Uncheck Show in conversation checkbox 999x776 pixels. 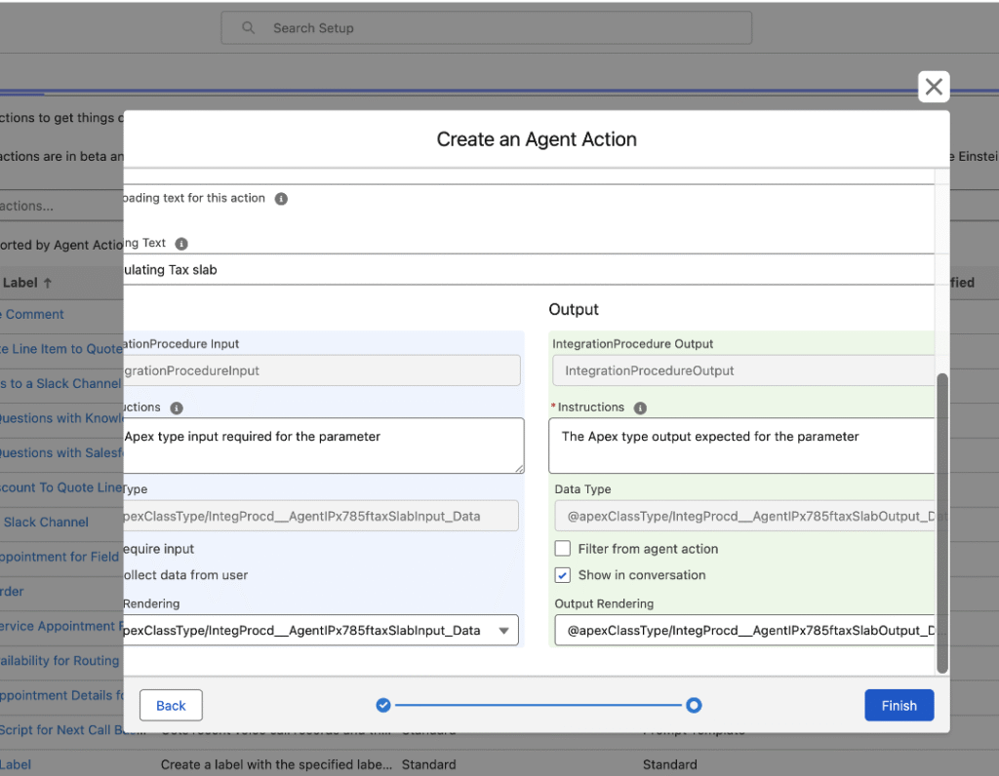coord(563,575)
